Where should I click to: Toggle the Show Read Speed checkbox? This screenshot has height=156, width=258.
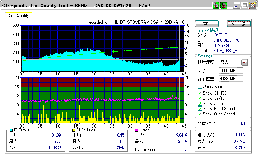[x=200, y=108]
